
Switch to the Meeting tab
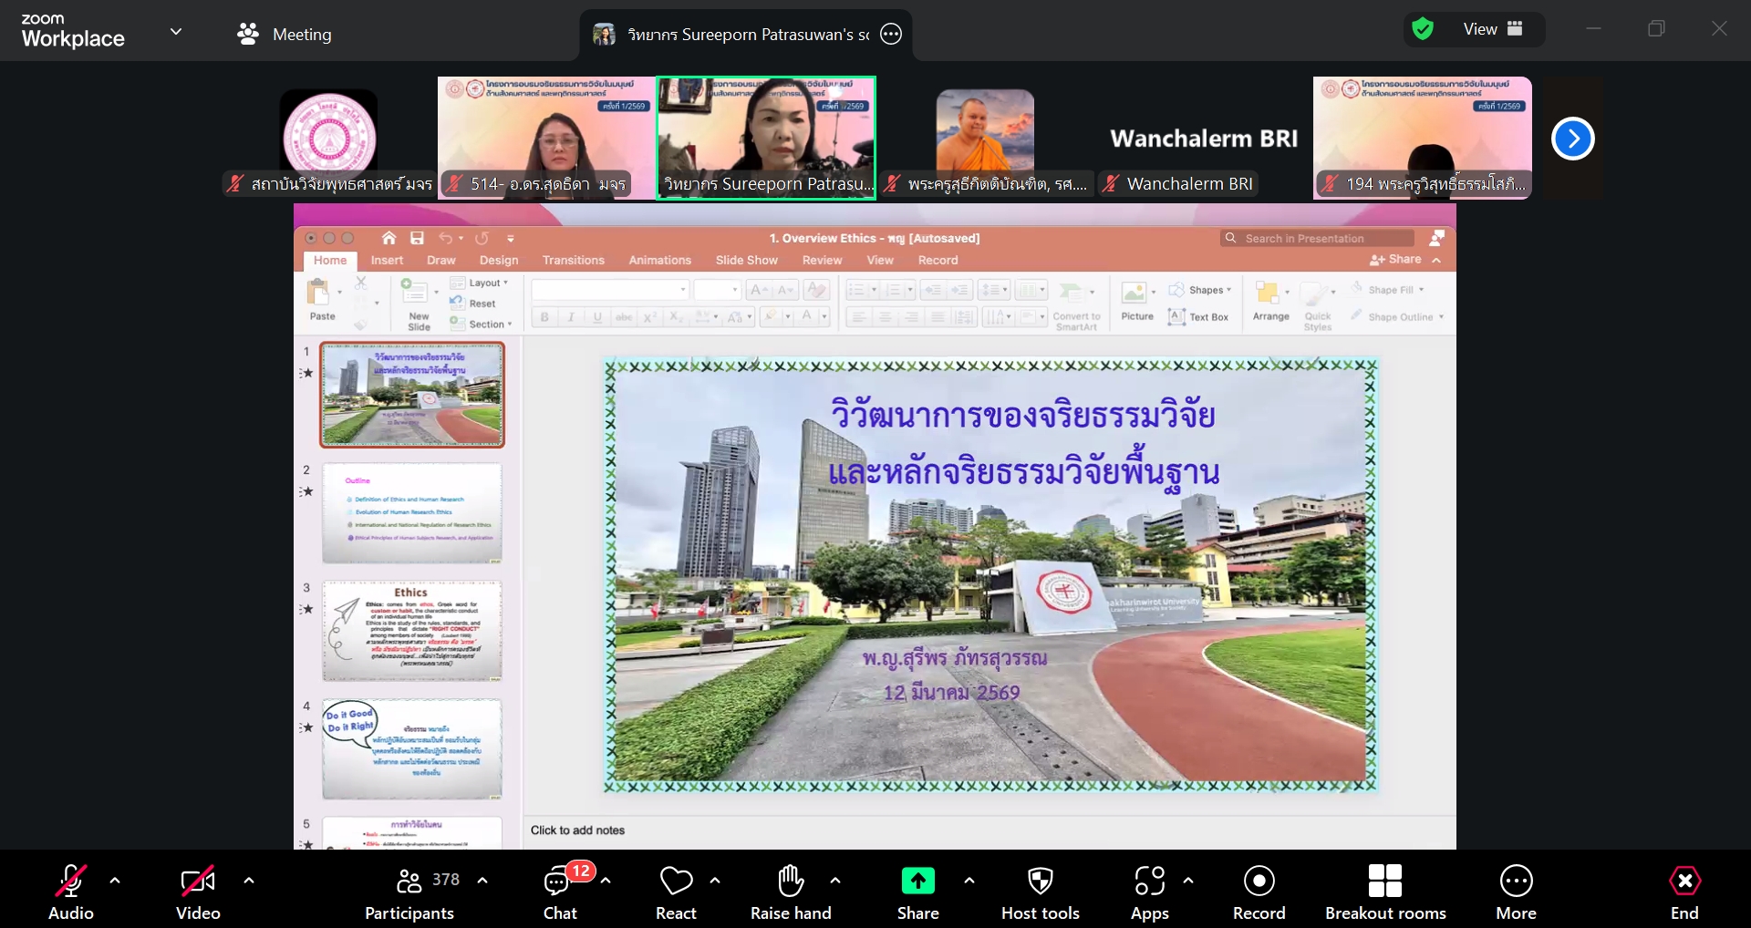click(285, 35)
